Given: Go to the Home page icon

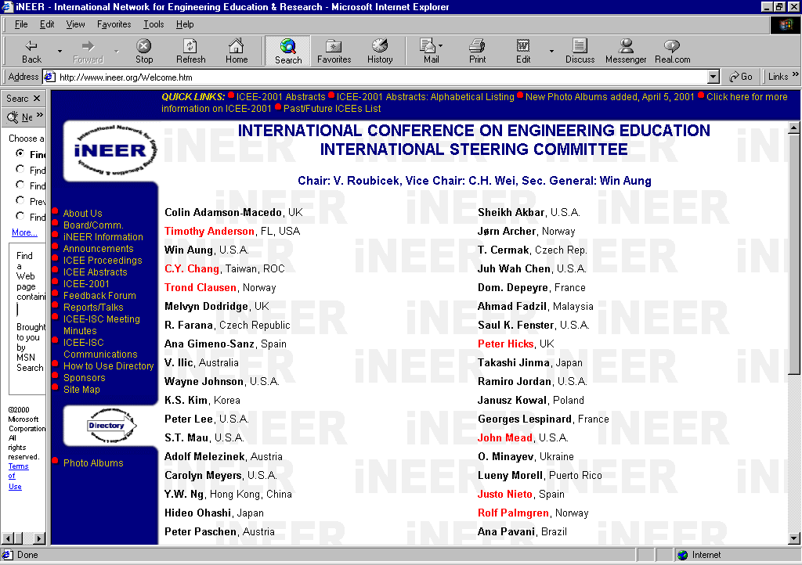Looking at the screenshot, I should (x=237, y=51).
